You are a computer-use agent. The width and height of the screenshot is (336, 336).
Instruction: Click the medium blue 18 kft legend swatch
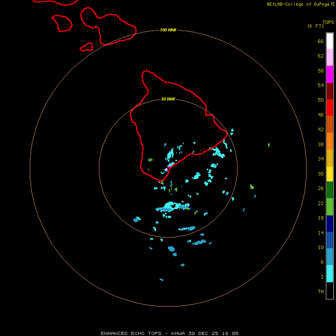330,240
